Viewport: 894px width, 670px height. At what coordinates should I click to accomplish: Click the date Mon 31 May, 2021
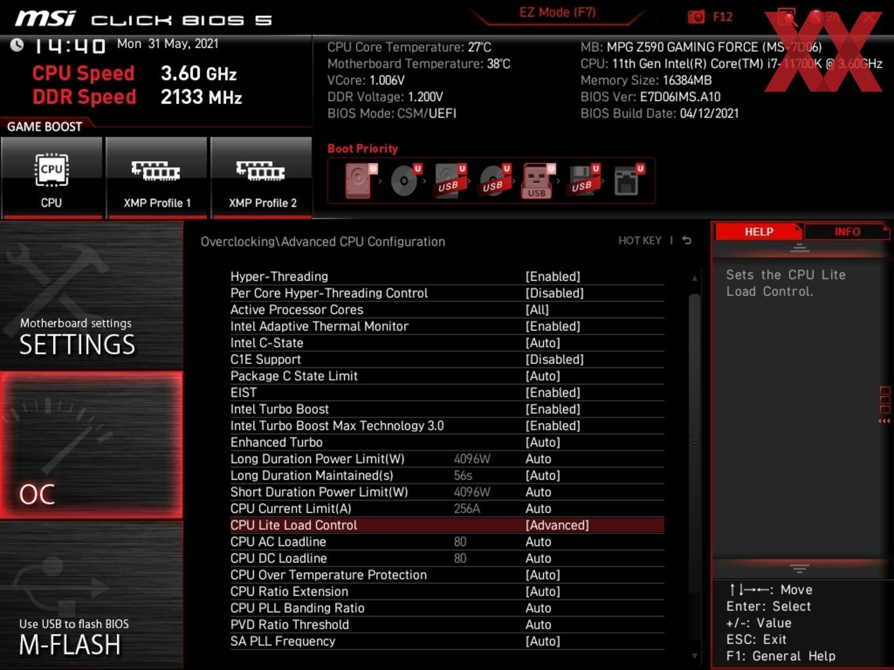pyautogui.click(x=168, y=44)
